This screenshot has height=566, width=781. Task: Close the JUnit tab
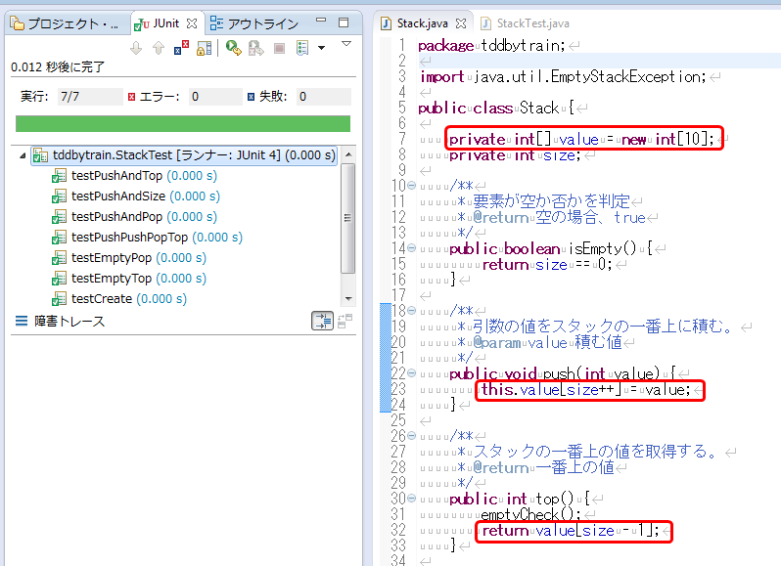click(192, 23)
